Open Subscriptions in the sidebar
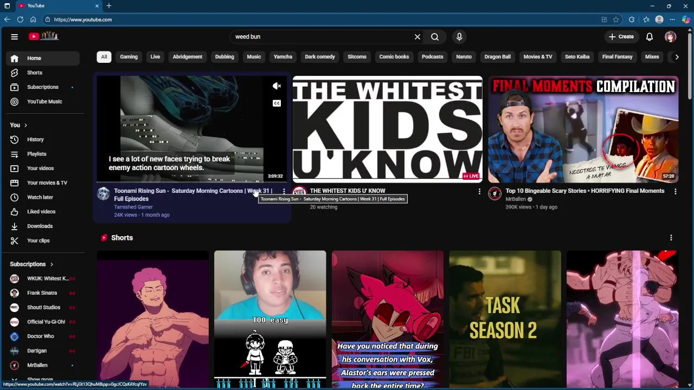The height and width of the screenshot is (390, 694). pos(43,87)
